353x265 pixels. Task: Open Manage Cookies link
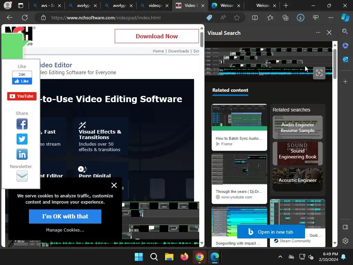(65, 230)
